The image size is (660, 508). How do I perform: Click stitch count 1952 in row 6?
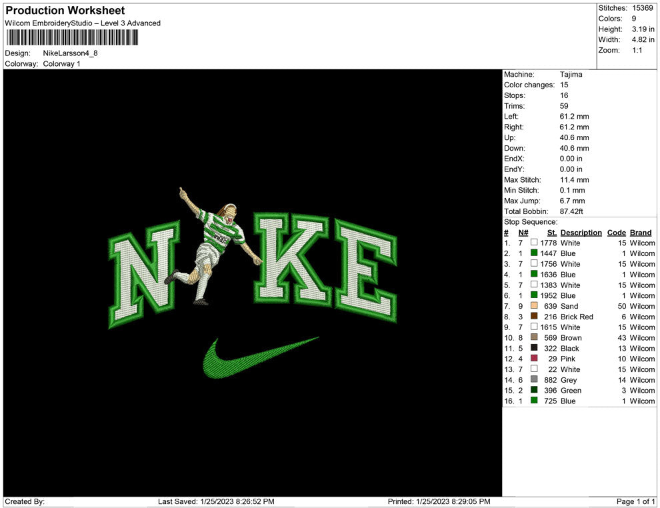[x=549, y=295]
